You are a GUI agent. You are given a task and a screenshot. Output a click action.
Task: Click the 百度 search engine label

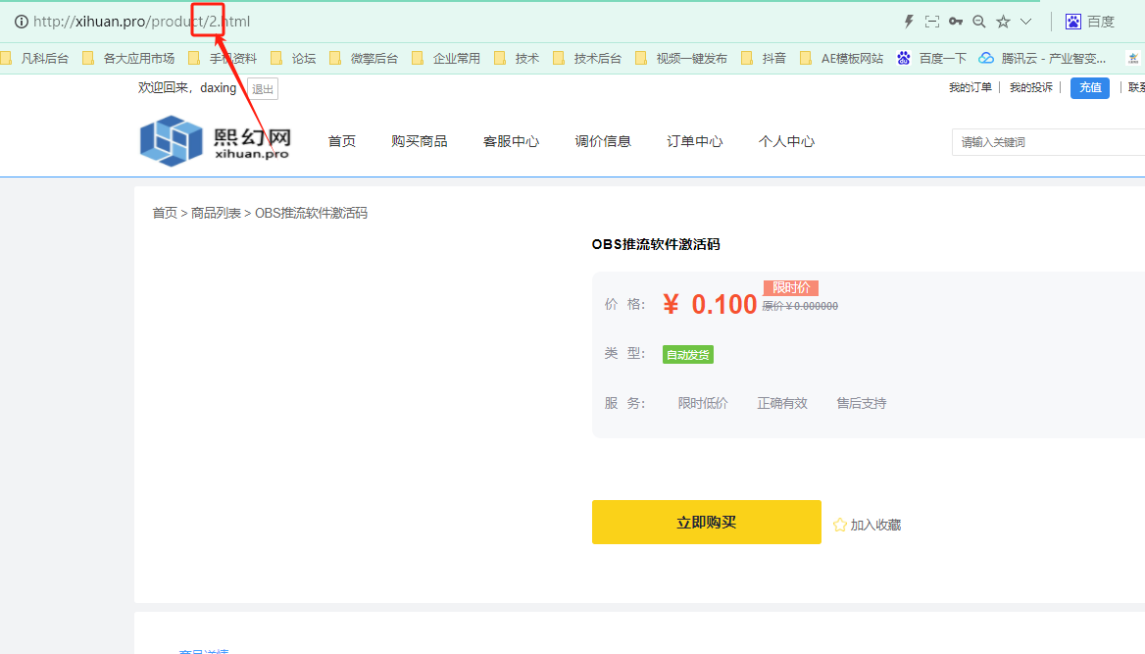(1101, 22)
